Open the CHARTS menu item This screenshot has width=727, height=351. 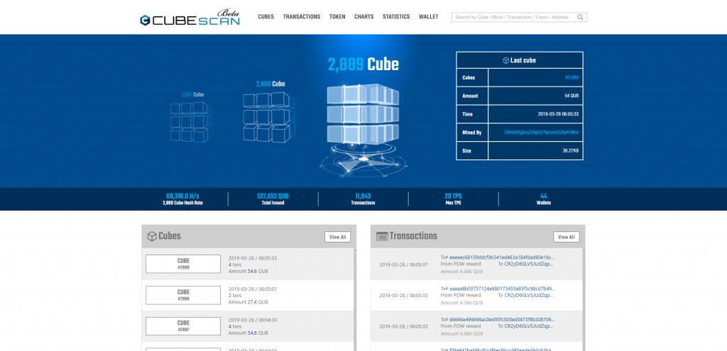364,17
